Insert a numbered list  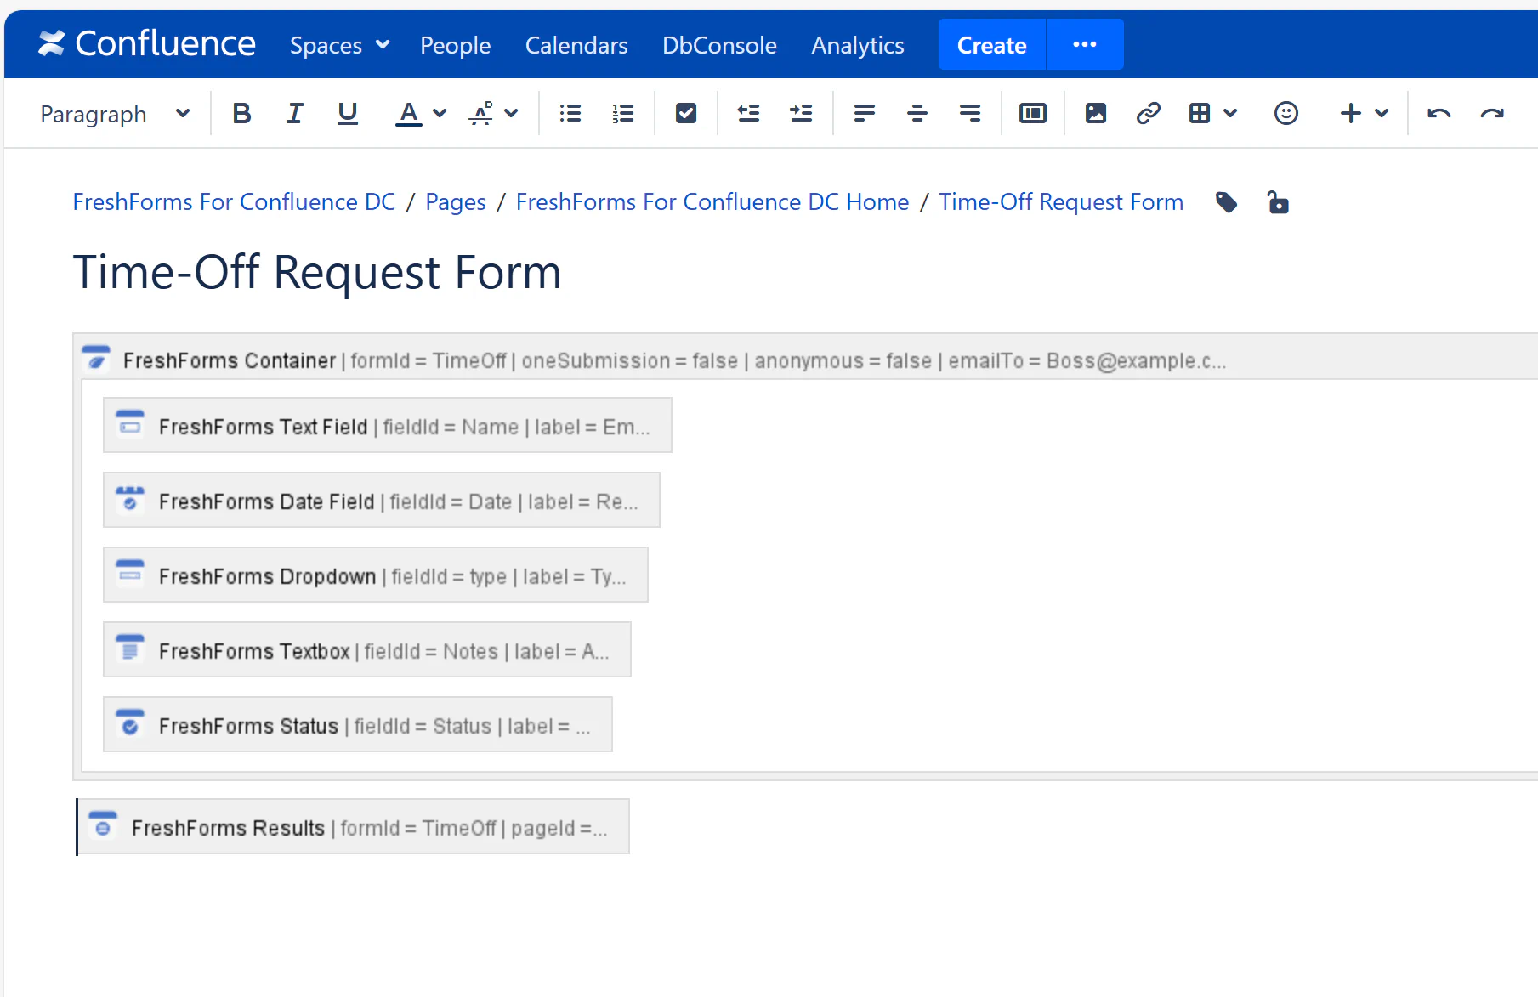pos(622,112)
